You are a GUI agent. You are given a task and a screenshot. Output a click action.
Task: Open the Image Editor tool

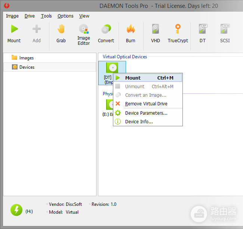tap(84, 34)
